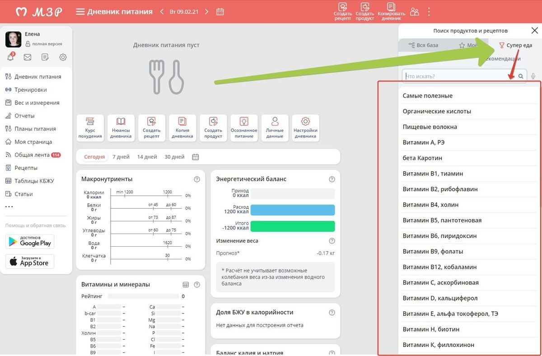The width and height of the screenshot is (542, 356).
Task: Open the calendar icon next to date
Action: (x=220, y=12)
